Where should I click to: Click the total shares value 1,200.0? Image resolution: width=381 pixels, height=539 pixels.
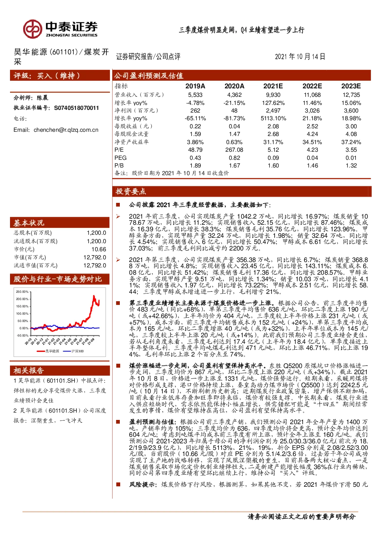click(96, 233)
